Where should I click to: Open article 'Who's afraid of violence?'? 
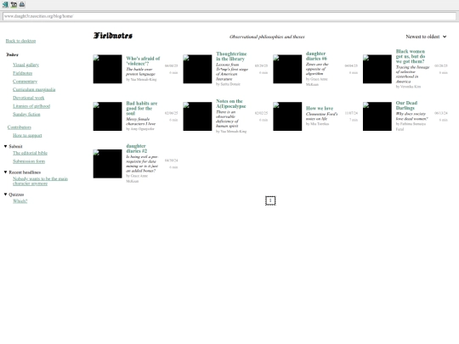143,61
